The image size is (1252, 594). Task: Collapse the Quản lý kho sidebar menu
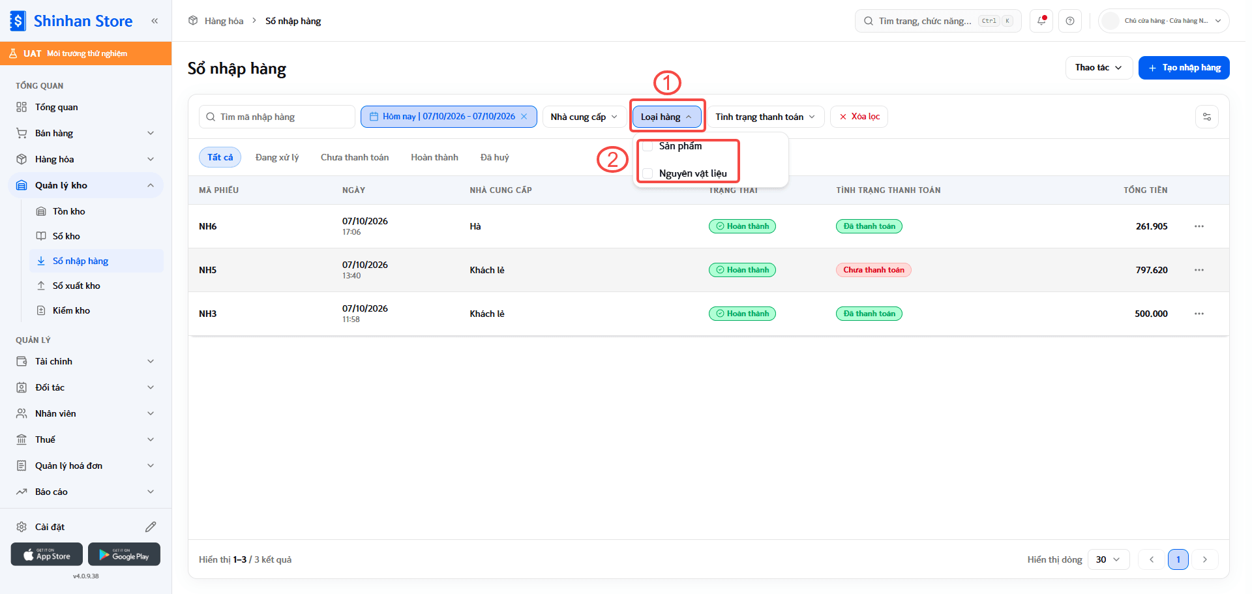85,185
